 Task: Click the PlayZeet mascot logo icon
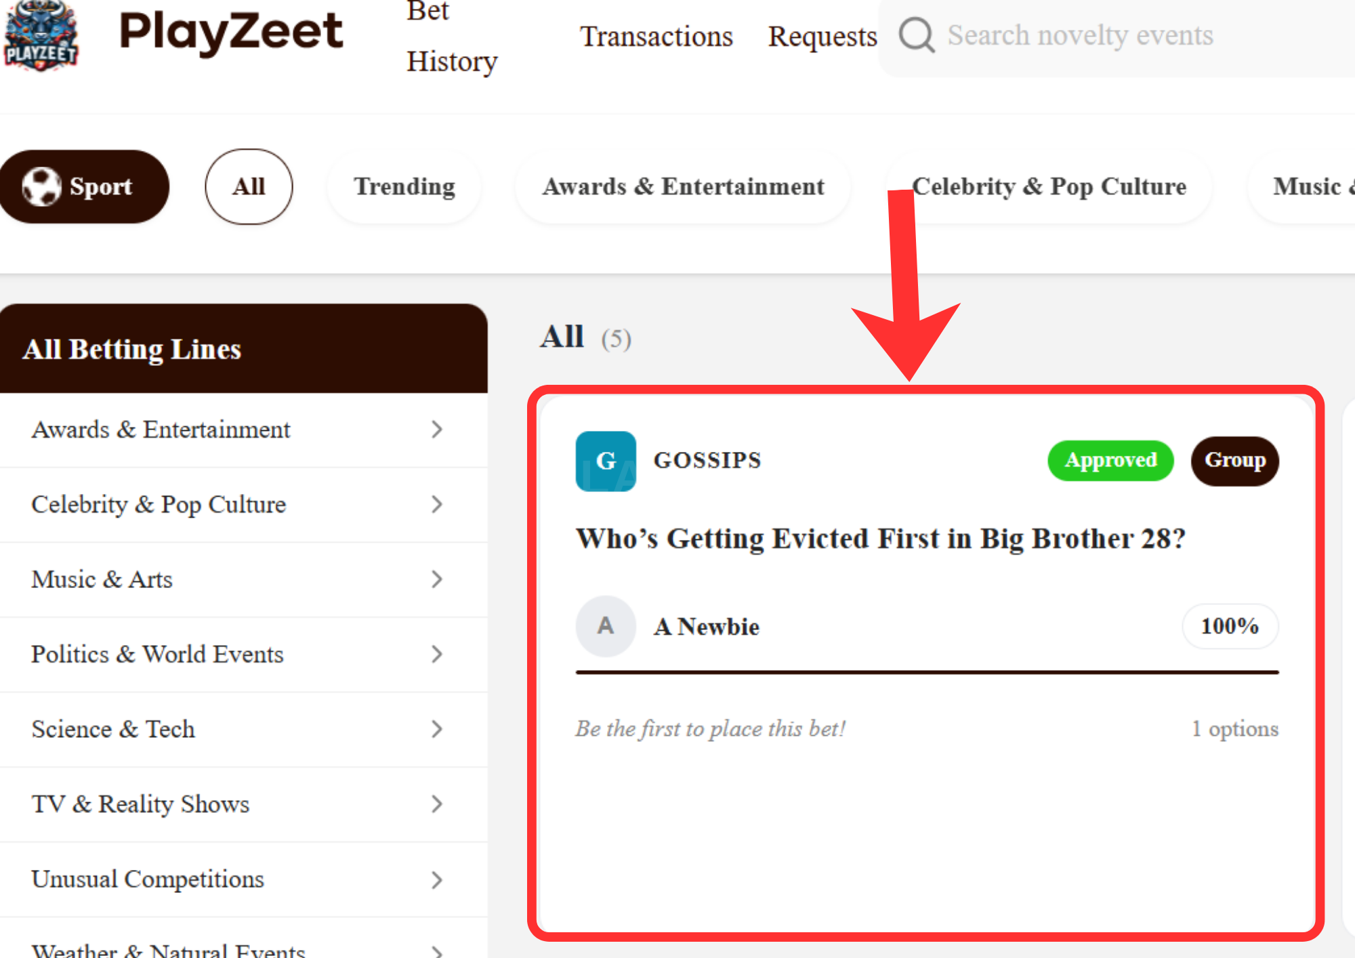coord(41,35)
